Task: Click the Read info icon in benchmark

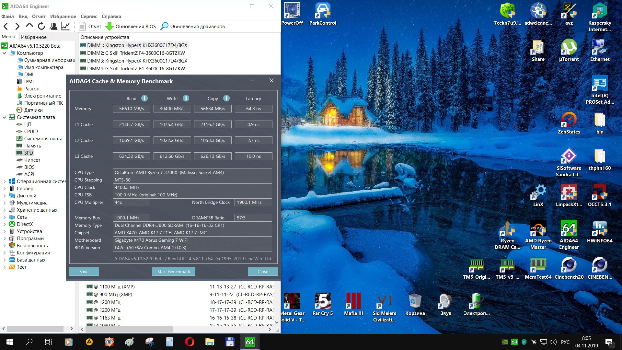Action: [144, 98]
